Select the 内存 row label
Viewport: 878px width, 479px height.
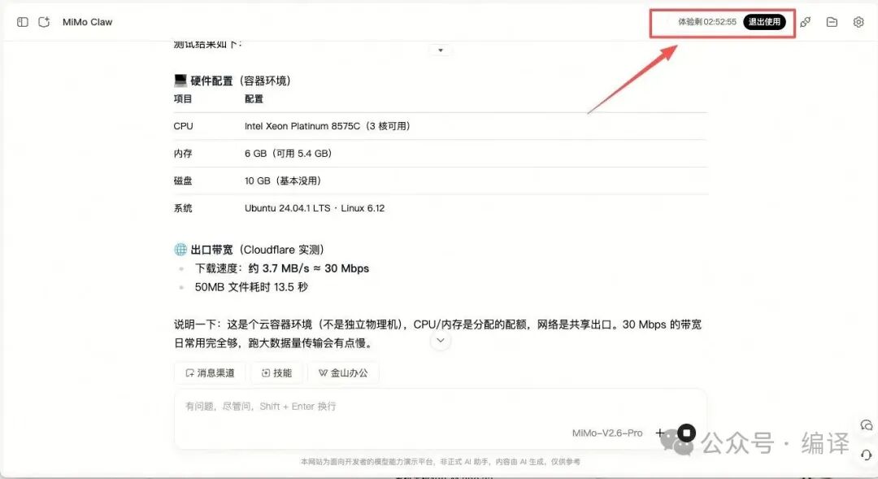183,154
